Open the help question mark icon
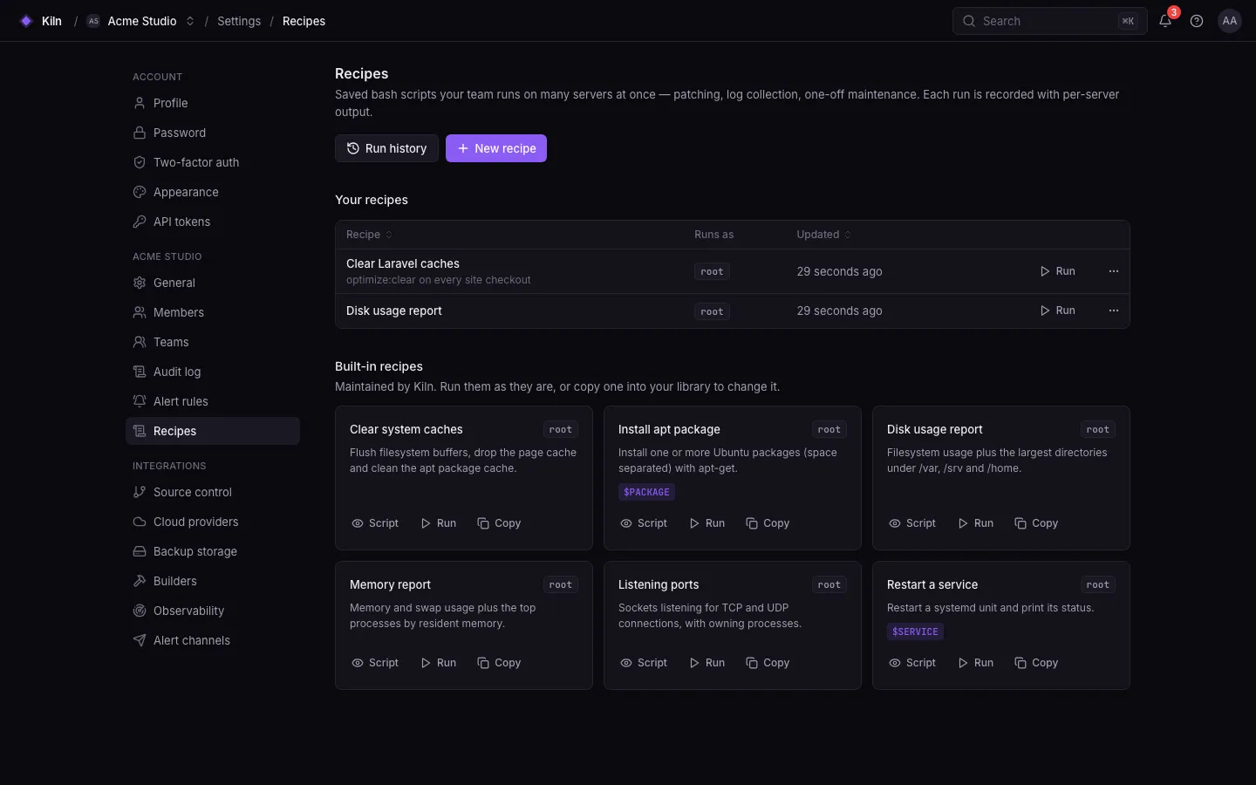1256x785 pixels. pos(1197,21)
